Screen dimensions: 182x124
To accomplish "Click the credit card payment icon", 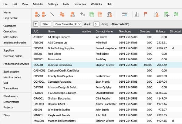I will coord(124,14).
